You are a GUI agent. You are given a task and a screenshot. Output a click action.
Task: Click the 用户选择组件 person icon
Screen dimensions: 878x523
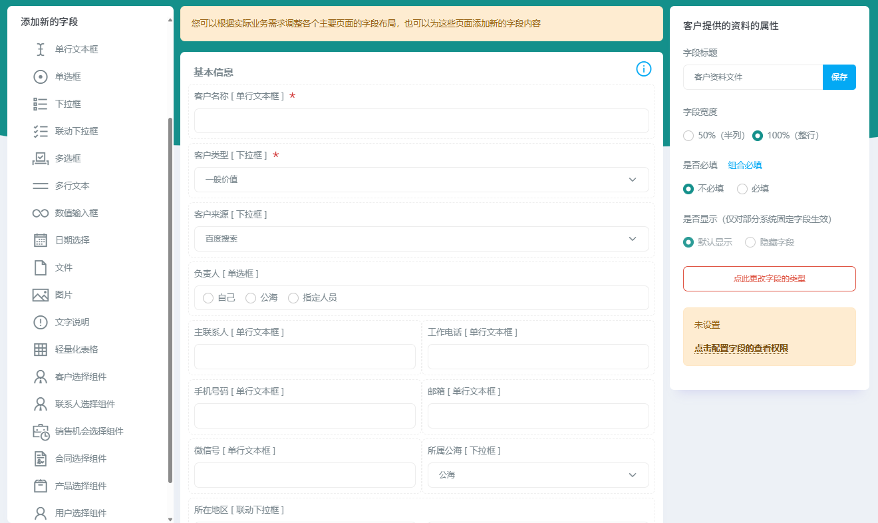[41, 513]
